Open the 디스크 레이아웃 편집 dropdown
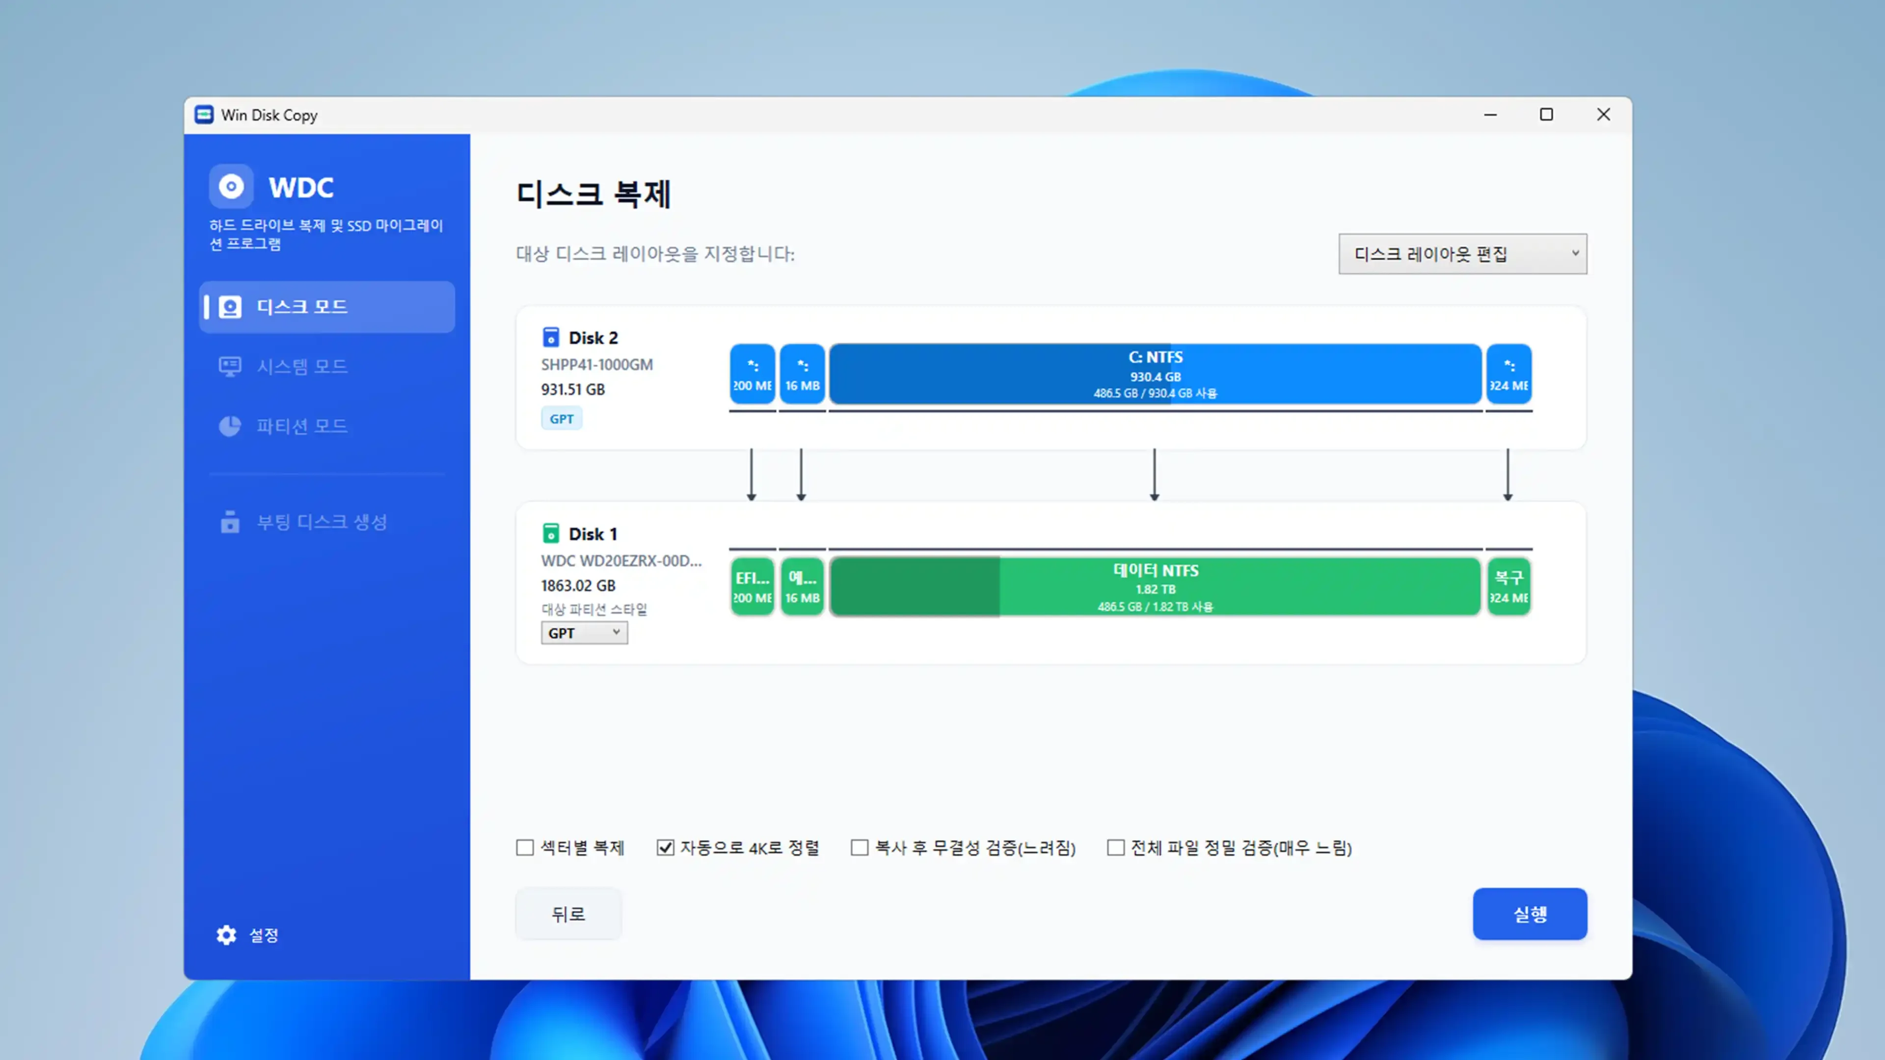This screenshot has width=1885, height=1060. pyautogui.click(x=1462, y=254)
